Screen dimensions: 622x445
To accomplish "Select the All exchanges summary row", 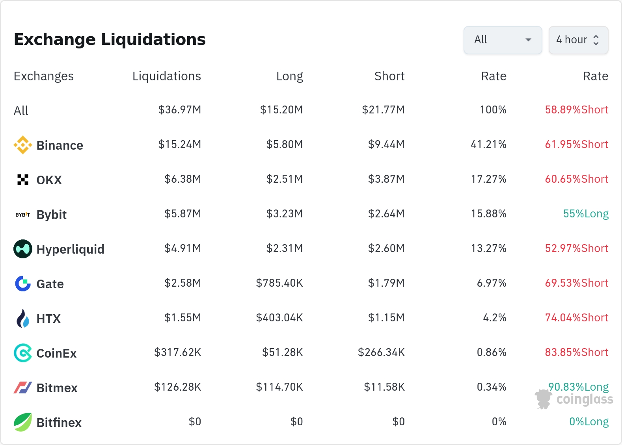I will (x=21, y=111).
